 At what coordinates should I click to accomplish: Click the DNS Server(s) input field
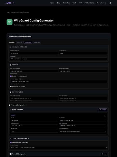pos(83,99)
